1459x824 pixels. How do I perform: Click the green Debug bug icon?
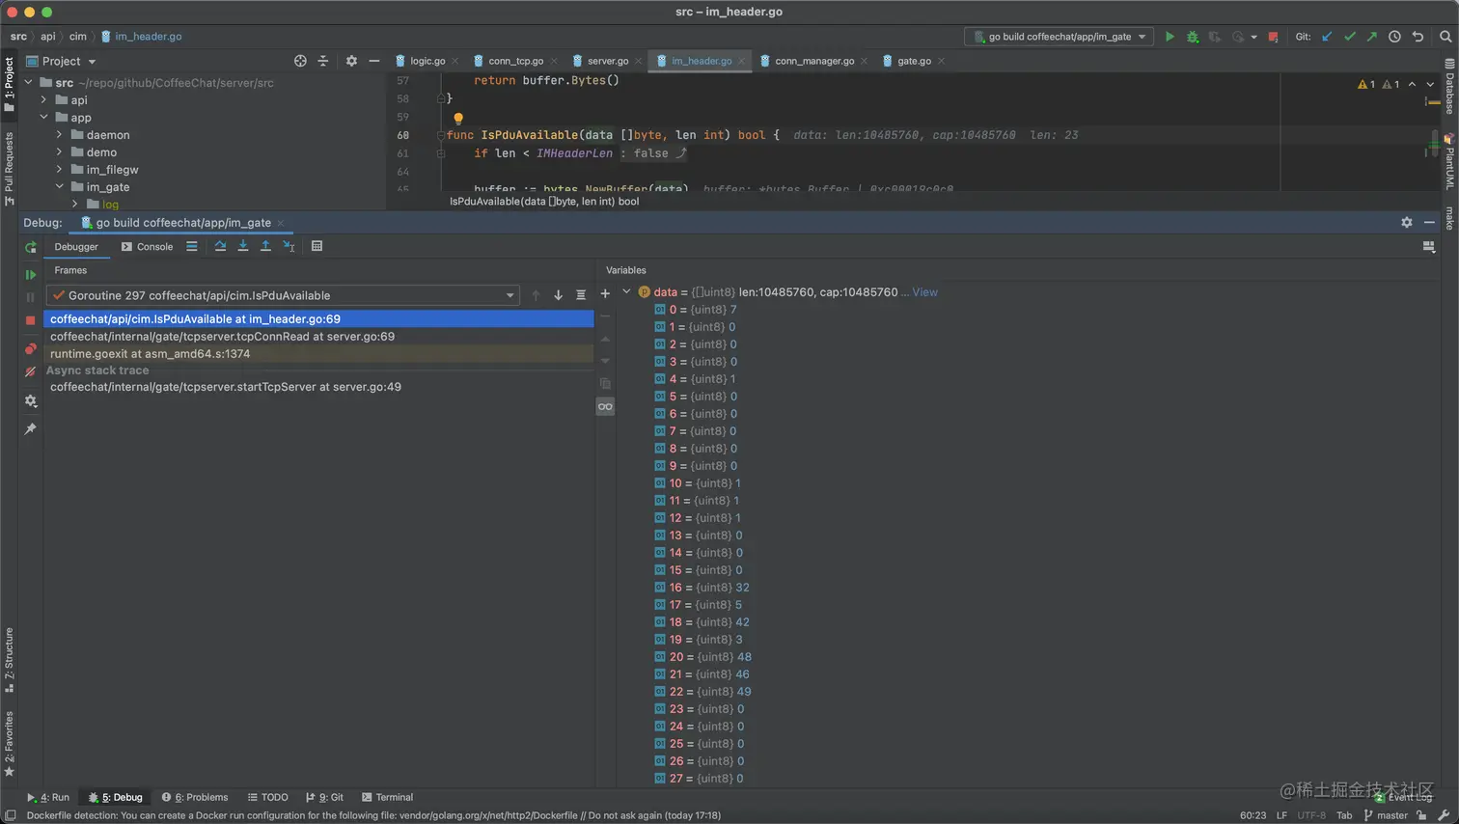(1193, 37)
